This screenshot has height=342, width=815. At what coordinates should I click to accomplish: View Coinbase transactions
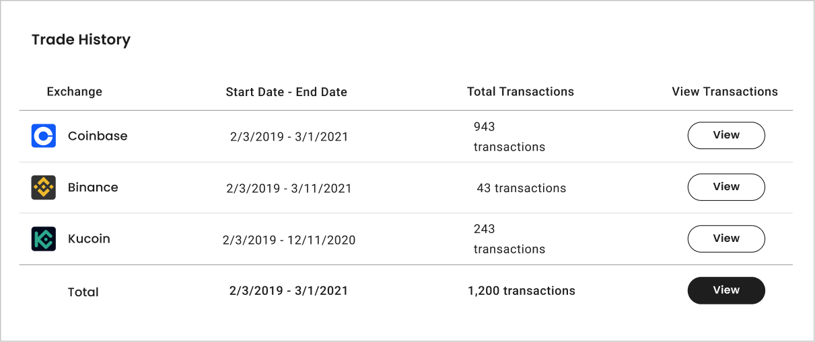[725, 135]
